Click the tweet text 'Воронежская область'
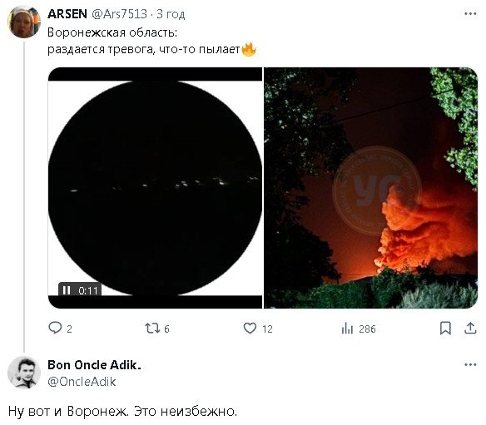 pos(112,32)
